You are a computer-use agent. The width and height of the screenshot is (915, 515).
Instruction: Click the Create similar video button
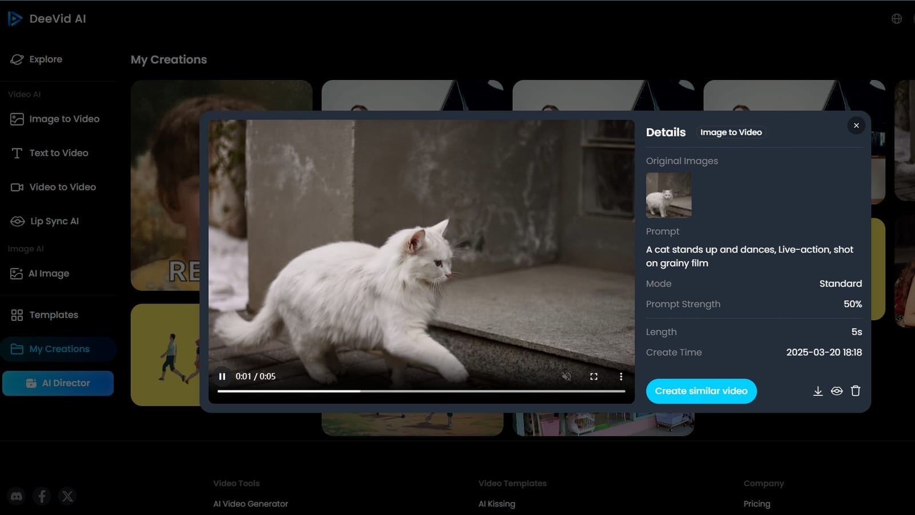coord(701,391)
